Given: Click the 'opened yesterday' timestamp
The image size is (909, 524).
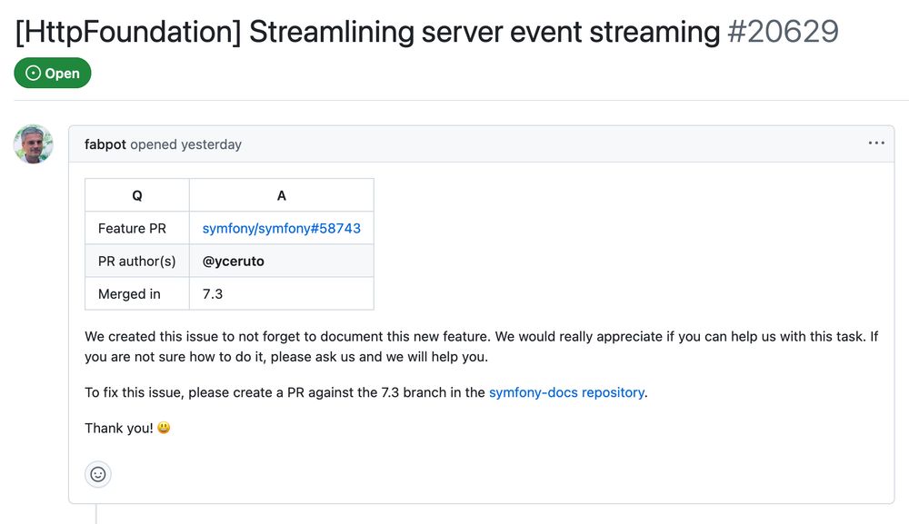Looking at the screenshot, I should (x=186, y=144).
